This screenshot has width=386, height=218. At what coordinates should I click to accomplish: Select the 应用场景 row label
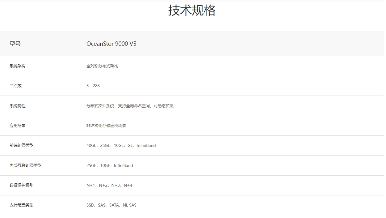tap(18, 126)
